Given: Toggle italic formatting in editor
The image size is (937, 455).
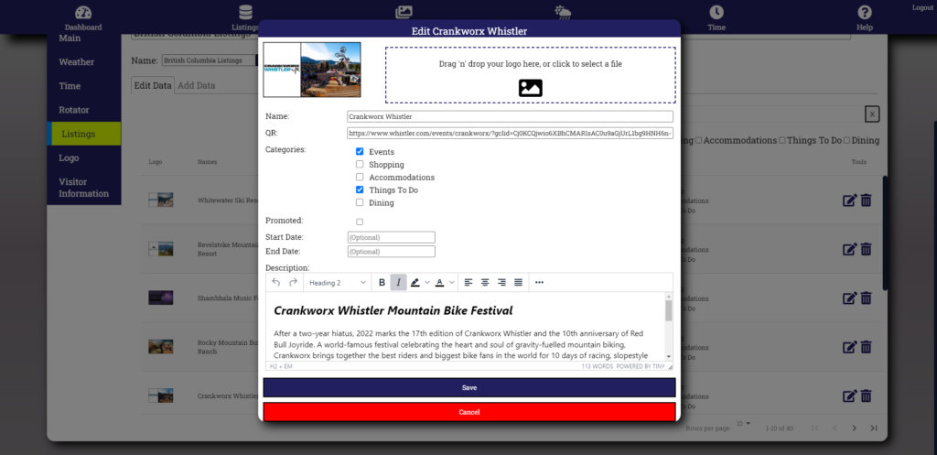Looking at the screenshot, I should click(x=399, y=282).
